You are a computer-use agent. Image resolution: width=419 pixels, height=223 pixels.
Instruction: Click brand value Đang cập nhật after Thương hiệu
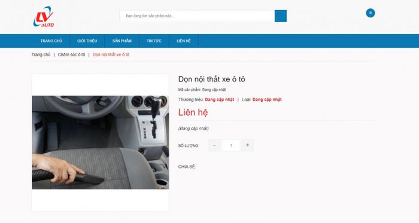(x=220, y=100)
